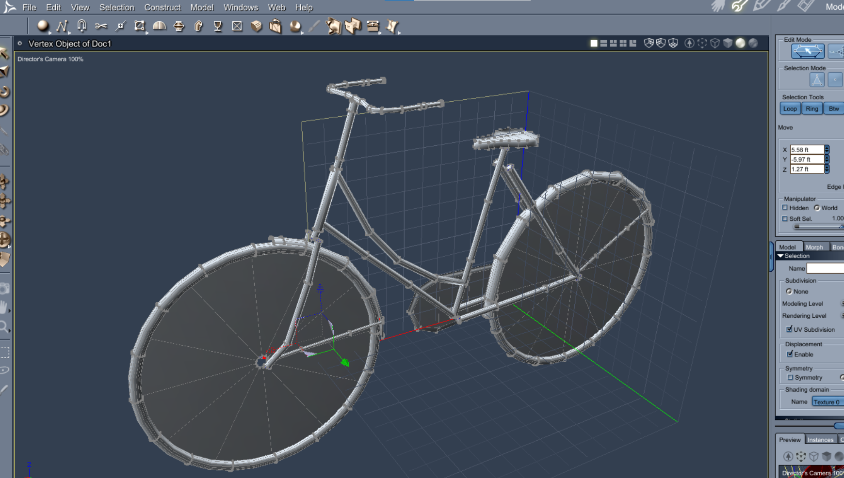Screen dimensions: 844x478
Task: Click the Btw selection button
Action: click(x=834, y=108)
